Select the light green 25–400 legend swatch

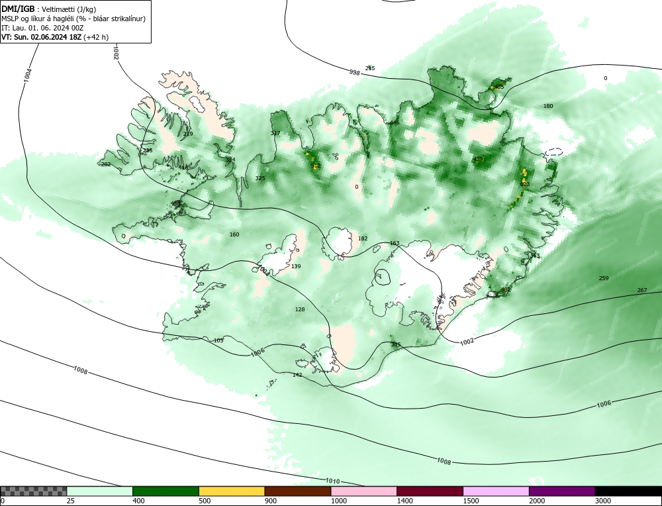tap(100, 491)
